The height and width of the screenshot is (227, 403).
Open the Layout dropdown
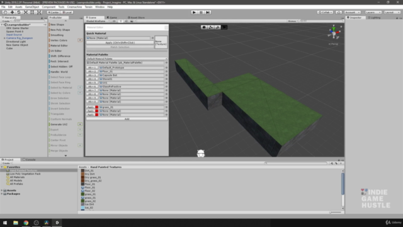392,13
